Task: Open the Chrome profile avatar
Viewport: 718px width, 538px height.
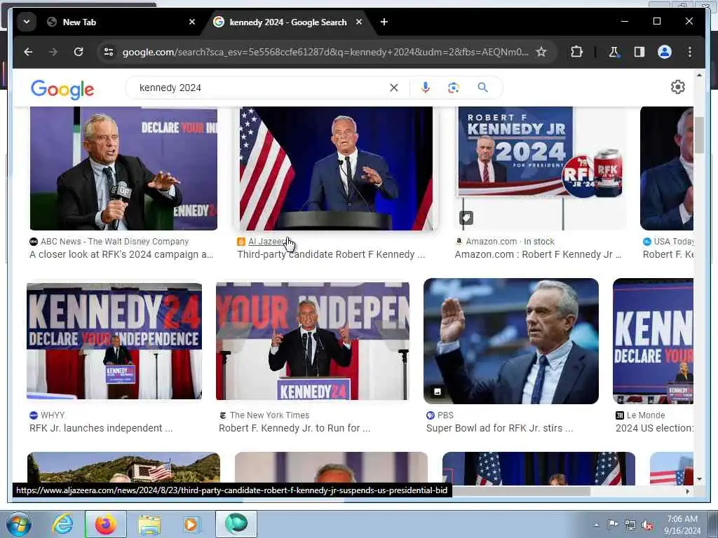Action: (665, 52)
